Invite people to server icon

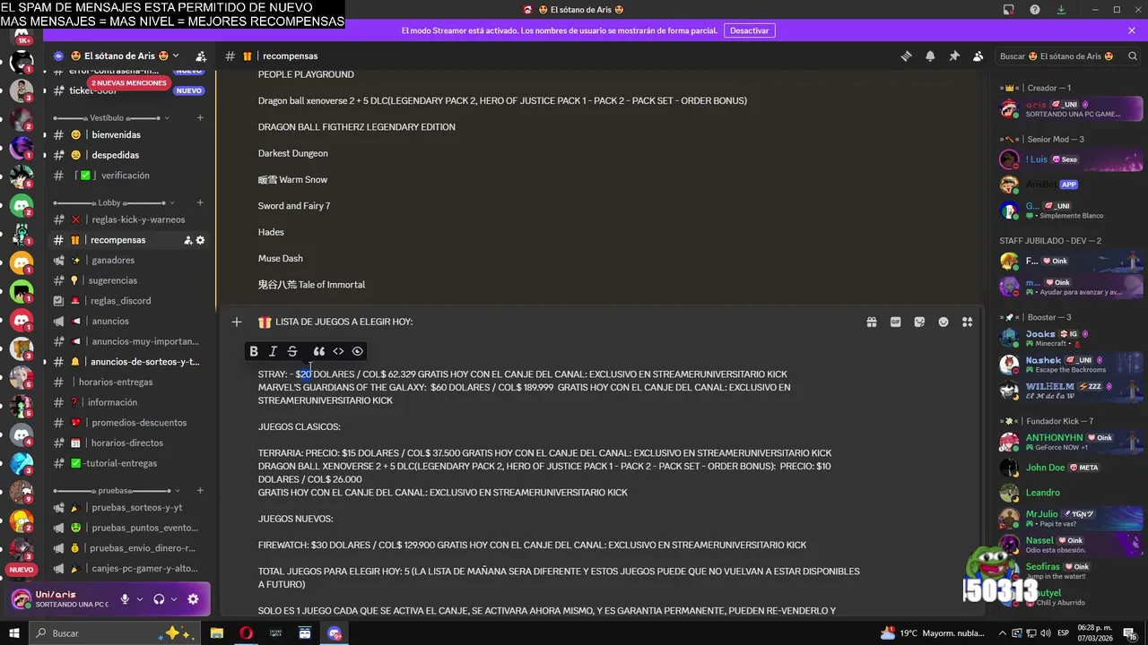[201, 56]
